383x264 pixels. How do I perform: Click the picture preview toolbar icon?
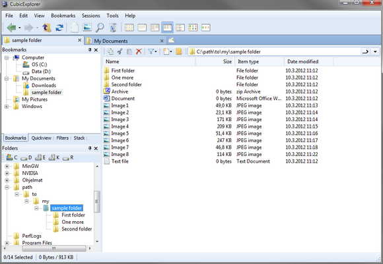pyautogui.click(x=87, y=27)
